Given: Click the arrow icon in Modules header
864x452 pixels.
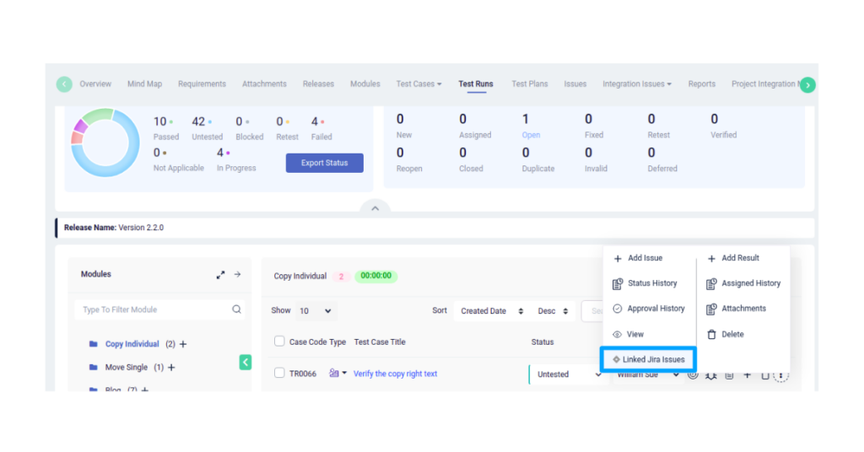Looking at the screenshot, I should (x=238, y=275).
